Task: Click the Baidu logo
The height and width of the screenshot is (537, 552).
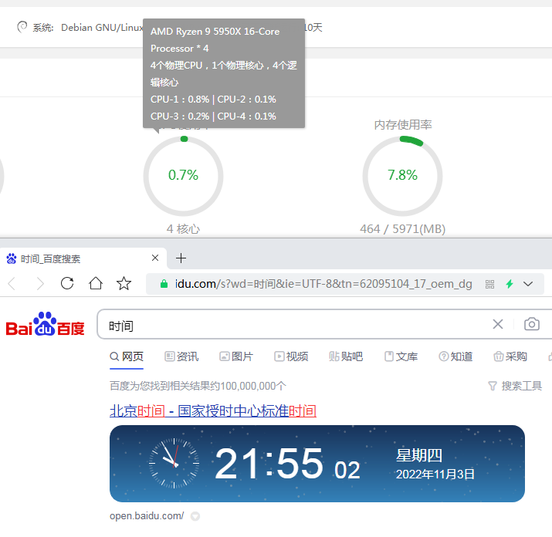Action: (45, 325)
